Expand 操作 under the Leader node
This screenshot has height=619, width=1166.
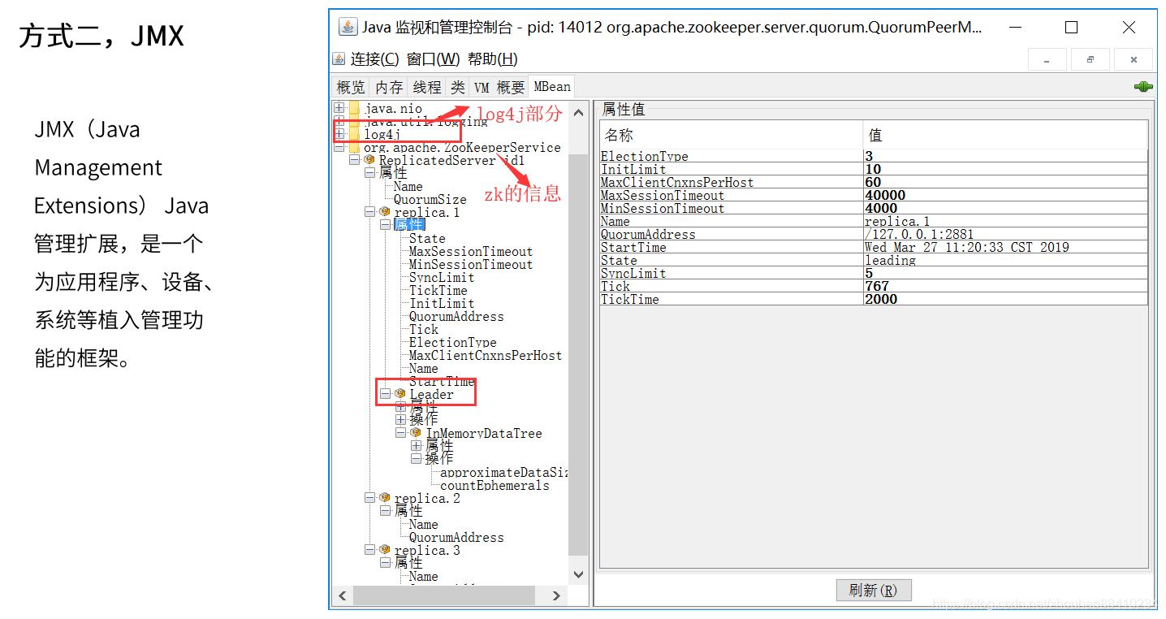401,420
